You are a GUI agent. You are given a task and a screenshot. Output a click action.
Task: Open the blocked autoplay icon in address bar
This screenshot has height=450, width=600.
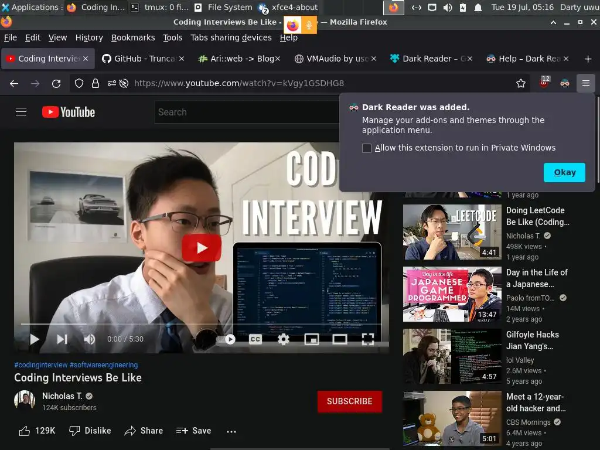124,83
